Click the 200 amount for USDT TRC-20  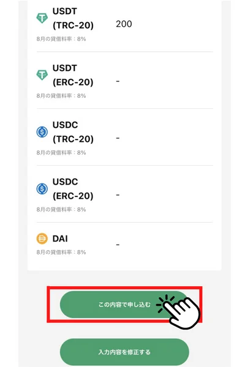point(124,24)
